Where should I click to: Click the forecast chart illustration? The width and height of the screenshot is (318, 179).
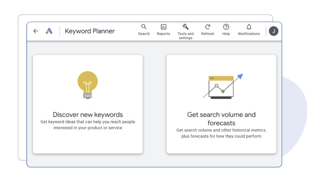(223, 86)
